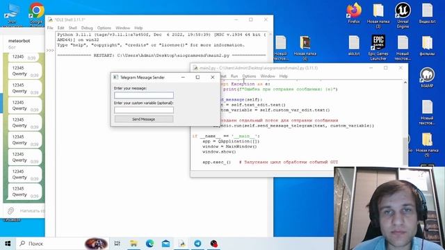
Task: Open Help menu in IDLE Shell
Action: tap(138, 28)
